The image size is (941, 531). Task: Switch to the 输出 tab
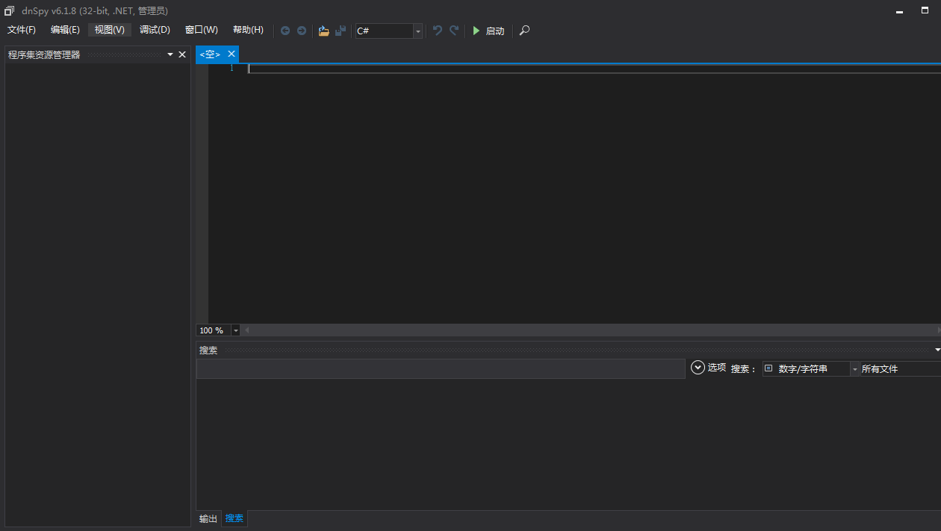[207, 518]
